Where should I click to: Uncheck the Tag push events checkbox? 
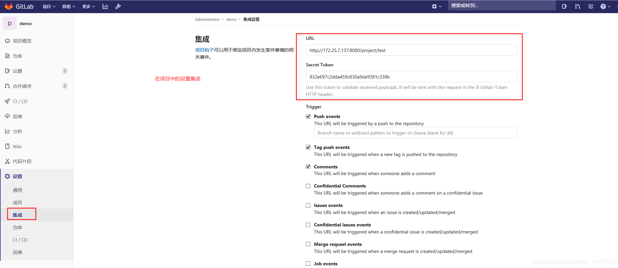[x=308, y=147]
